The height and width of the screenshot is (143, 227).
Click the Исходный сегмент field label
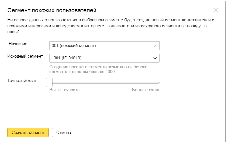pos(25,56)
